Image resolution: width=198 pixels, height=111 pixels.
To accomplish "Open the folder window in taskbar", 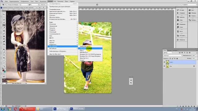I will 44,109.
